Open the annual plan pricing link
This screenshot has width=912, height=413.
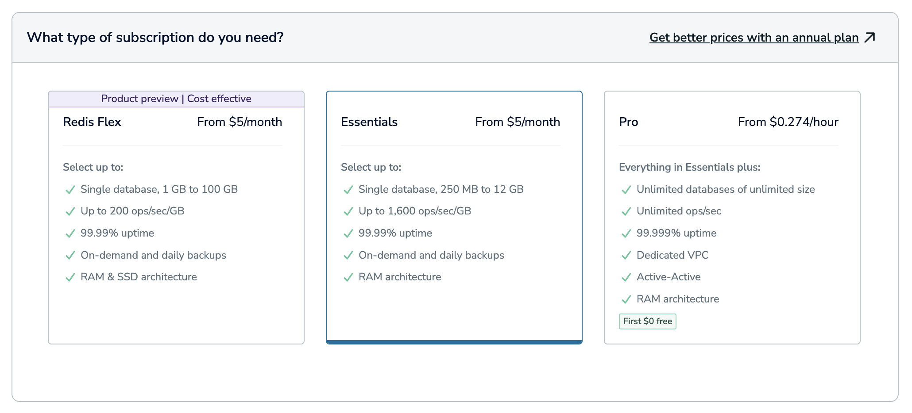754,38
